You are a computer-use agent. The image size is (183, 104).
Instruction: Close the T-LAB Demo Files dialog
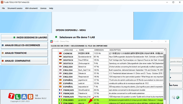(x=166, y=41)
